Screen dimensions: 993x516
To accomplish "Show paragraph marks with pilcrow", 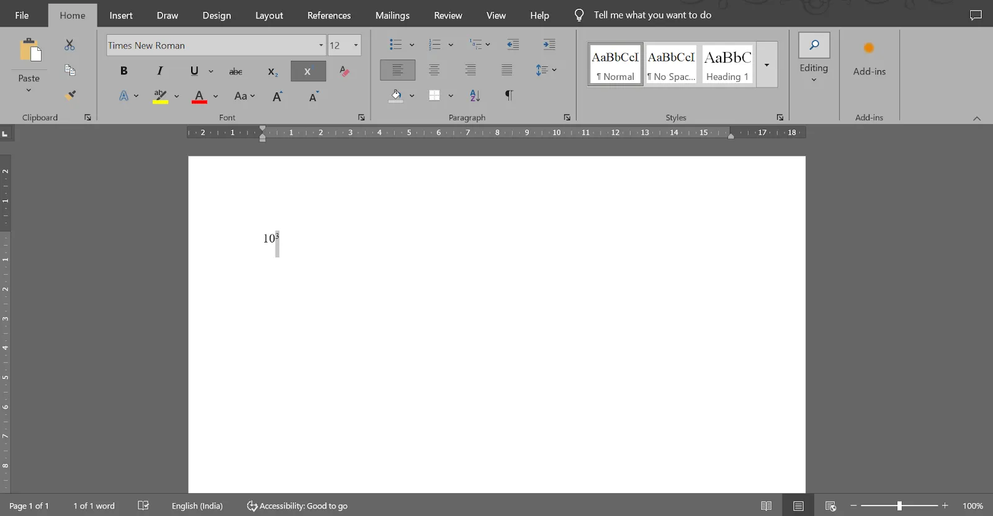I will pos(509,96).
